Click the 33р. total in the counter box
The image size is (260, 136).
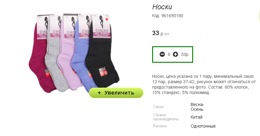[x=185, y=54]
